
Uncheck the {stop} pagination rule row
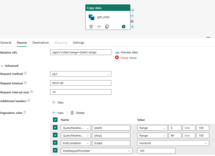(55, 135)
